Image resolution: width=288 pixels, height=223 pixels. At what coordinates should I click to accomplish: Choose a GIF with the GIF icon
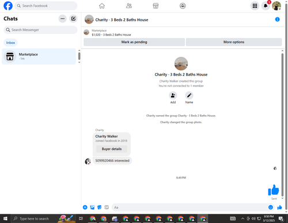(107, 207)
